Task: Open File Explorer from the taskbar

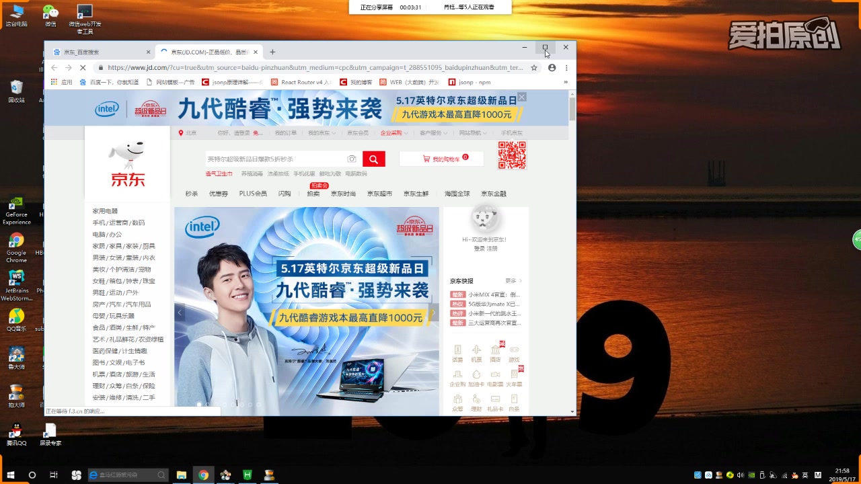Action: [182, 475]
